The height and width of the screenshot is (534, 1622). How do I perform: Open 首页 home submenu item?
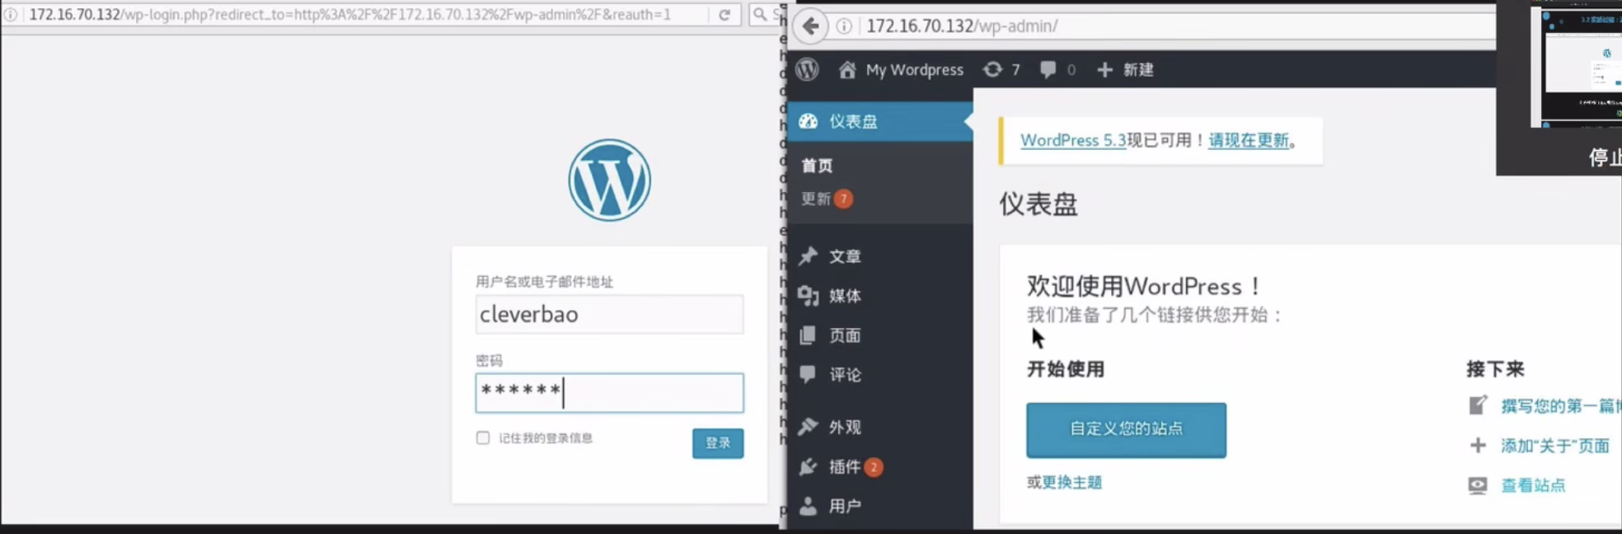click(817, 166)
